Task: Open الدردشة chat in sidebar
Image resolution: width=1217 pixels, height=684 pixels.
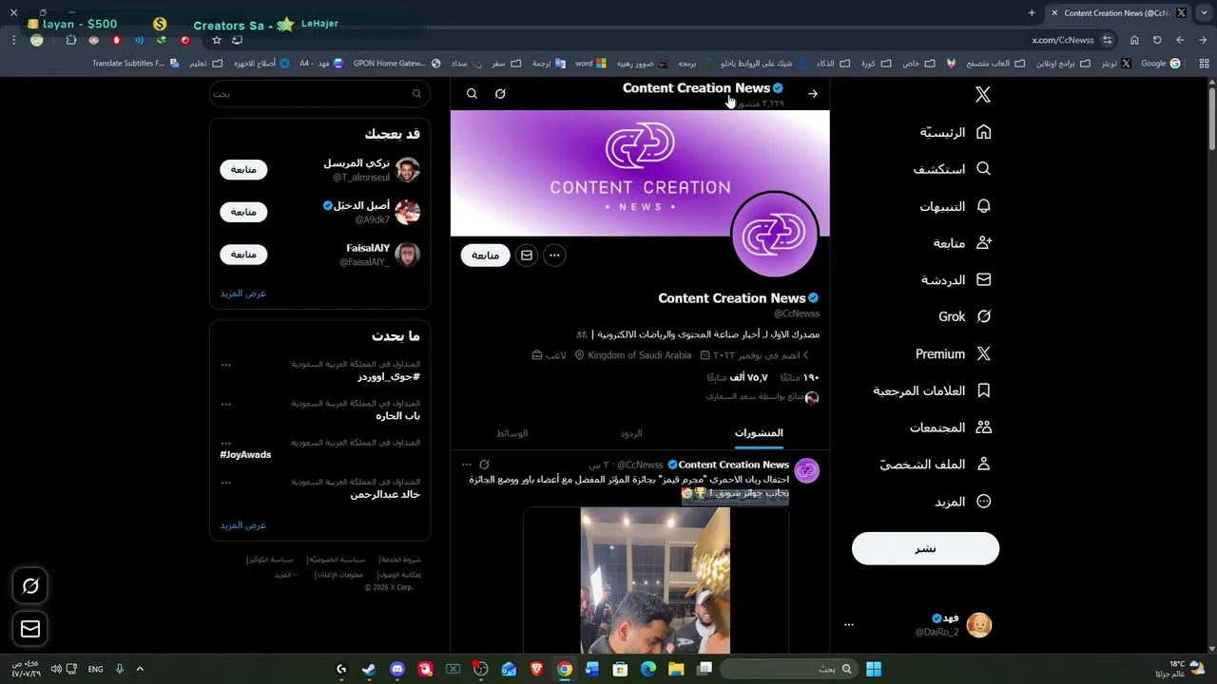Action: click(x=956, y=280)
